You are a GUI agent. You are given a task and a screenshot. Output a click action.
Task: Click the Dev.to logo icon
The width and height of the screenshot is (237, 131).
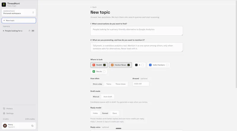(x=94, y=71)
